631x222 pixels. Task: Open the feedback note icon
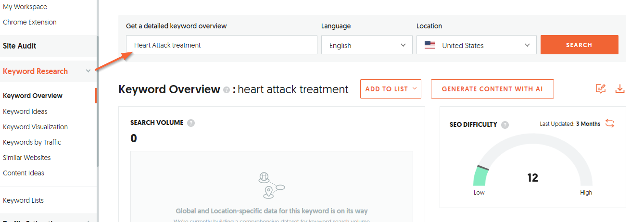click(601, 89)
